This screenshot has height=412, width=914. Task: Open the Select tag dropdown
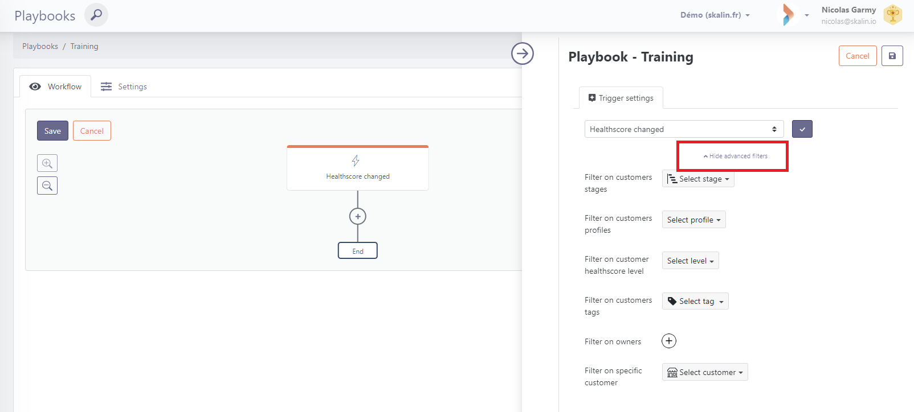point(695,301)
